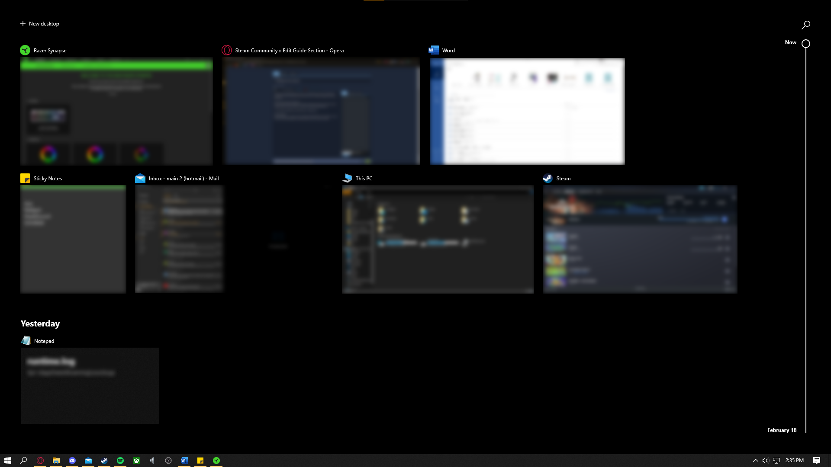
Task: Click the Discord taskbar icon
Action: 72,461
